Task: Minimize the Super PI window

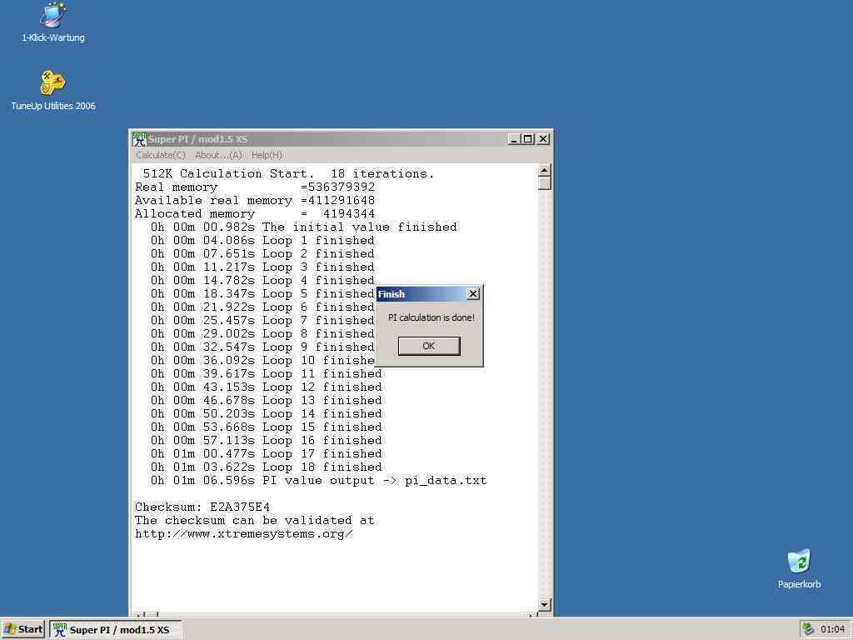Action: [x=514, y=139]
